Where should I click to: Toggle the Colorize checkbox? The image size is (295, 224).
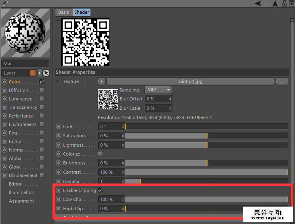pyautogui.click(x=100, y=154)
